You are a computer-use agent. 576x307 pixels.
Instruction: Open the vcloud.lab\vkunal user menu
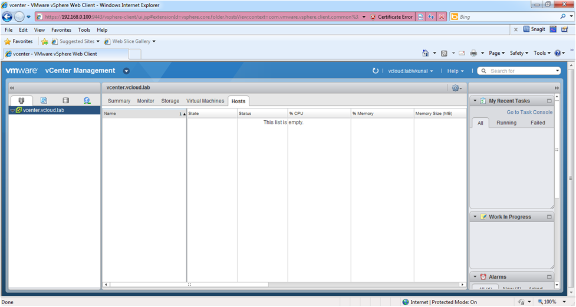coord(410,71)
